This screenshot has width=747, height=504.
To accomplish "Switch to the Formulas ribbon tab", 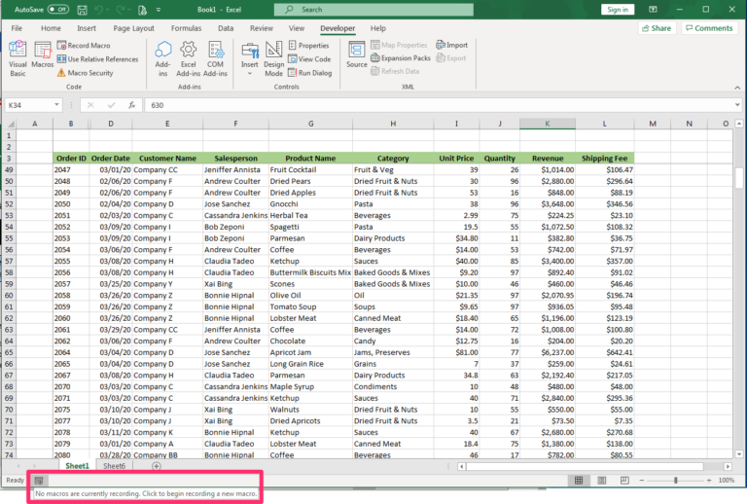I will click(x=186, y=28).
